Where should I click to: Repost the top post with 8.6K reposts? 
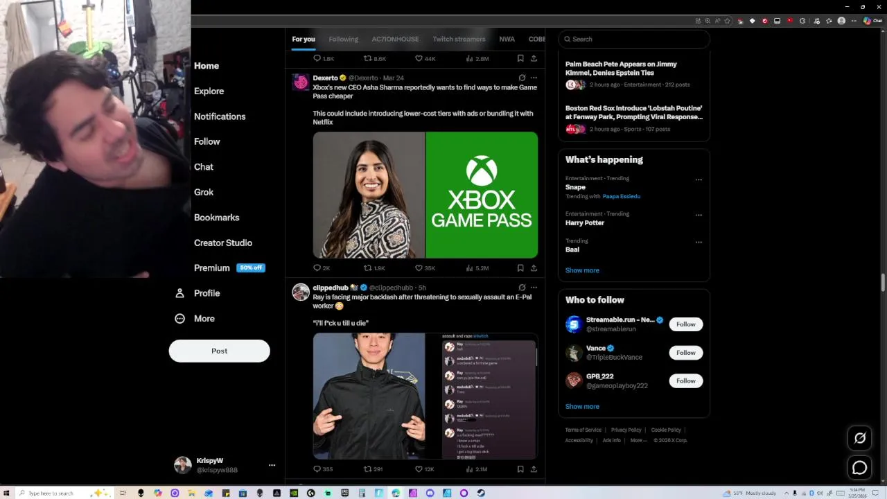[375, 59]
